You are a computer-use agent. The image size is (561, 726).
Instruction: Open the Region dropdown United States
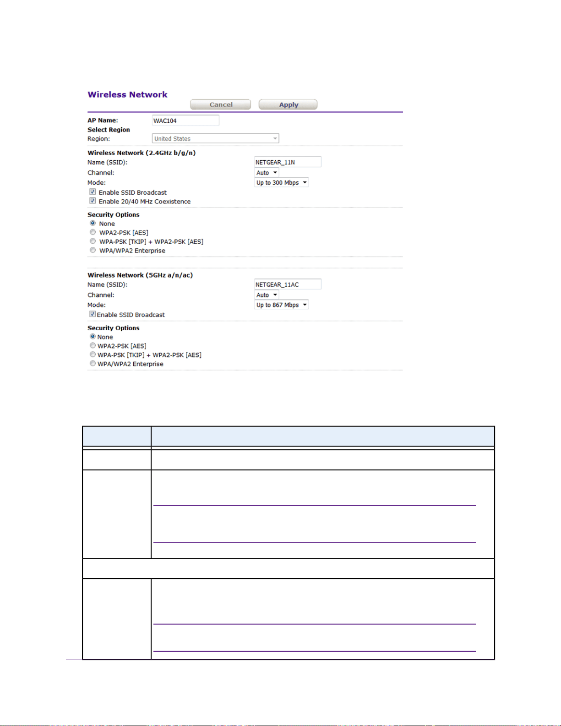[215, 138]
